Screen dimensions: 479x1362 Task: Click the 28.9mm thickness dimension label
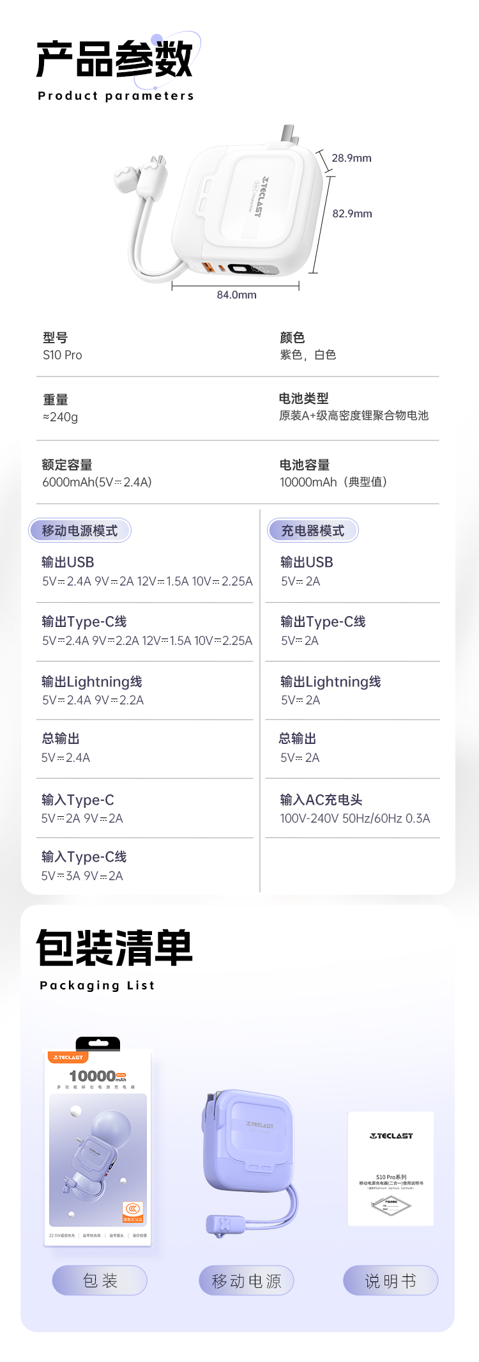(x=351, y=158)
